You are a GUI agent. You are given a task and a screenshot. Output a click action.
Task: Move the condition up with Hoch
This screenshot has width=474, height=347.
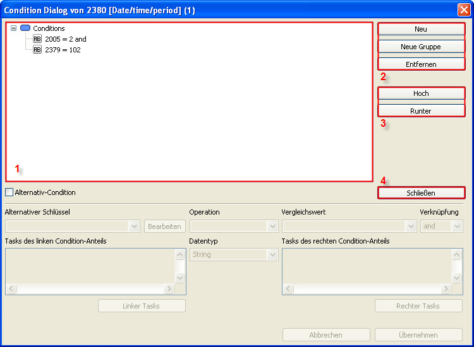coord(421,93)
